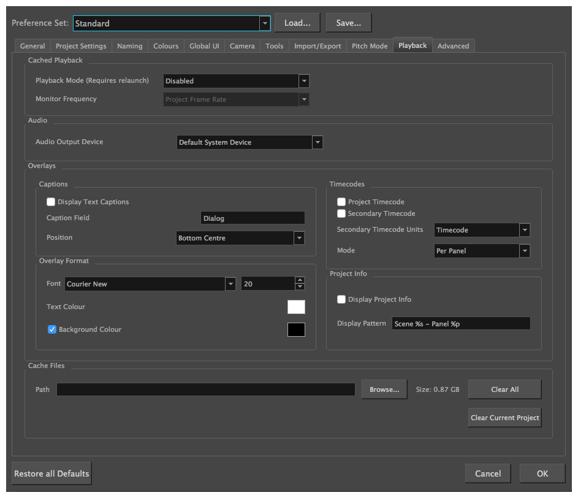Click the 'Size: 0.87 GB' text

pos(438,389)
